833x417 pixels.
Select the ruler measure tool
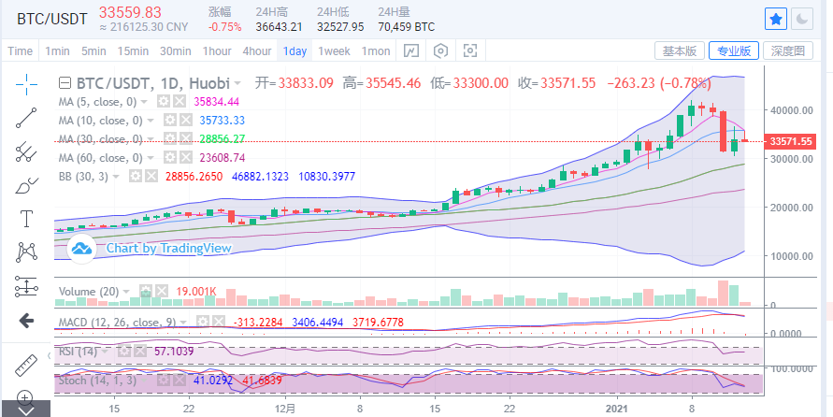click(25, 365)
